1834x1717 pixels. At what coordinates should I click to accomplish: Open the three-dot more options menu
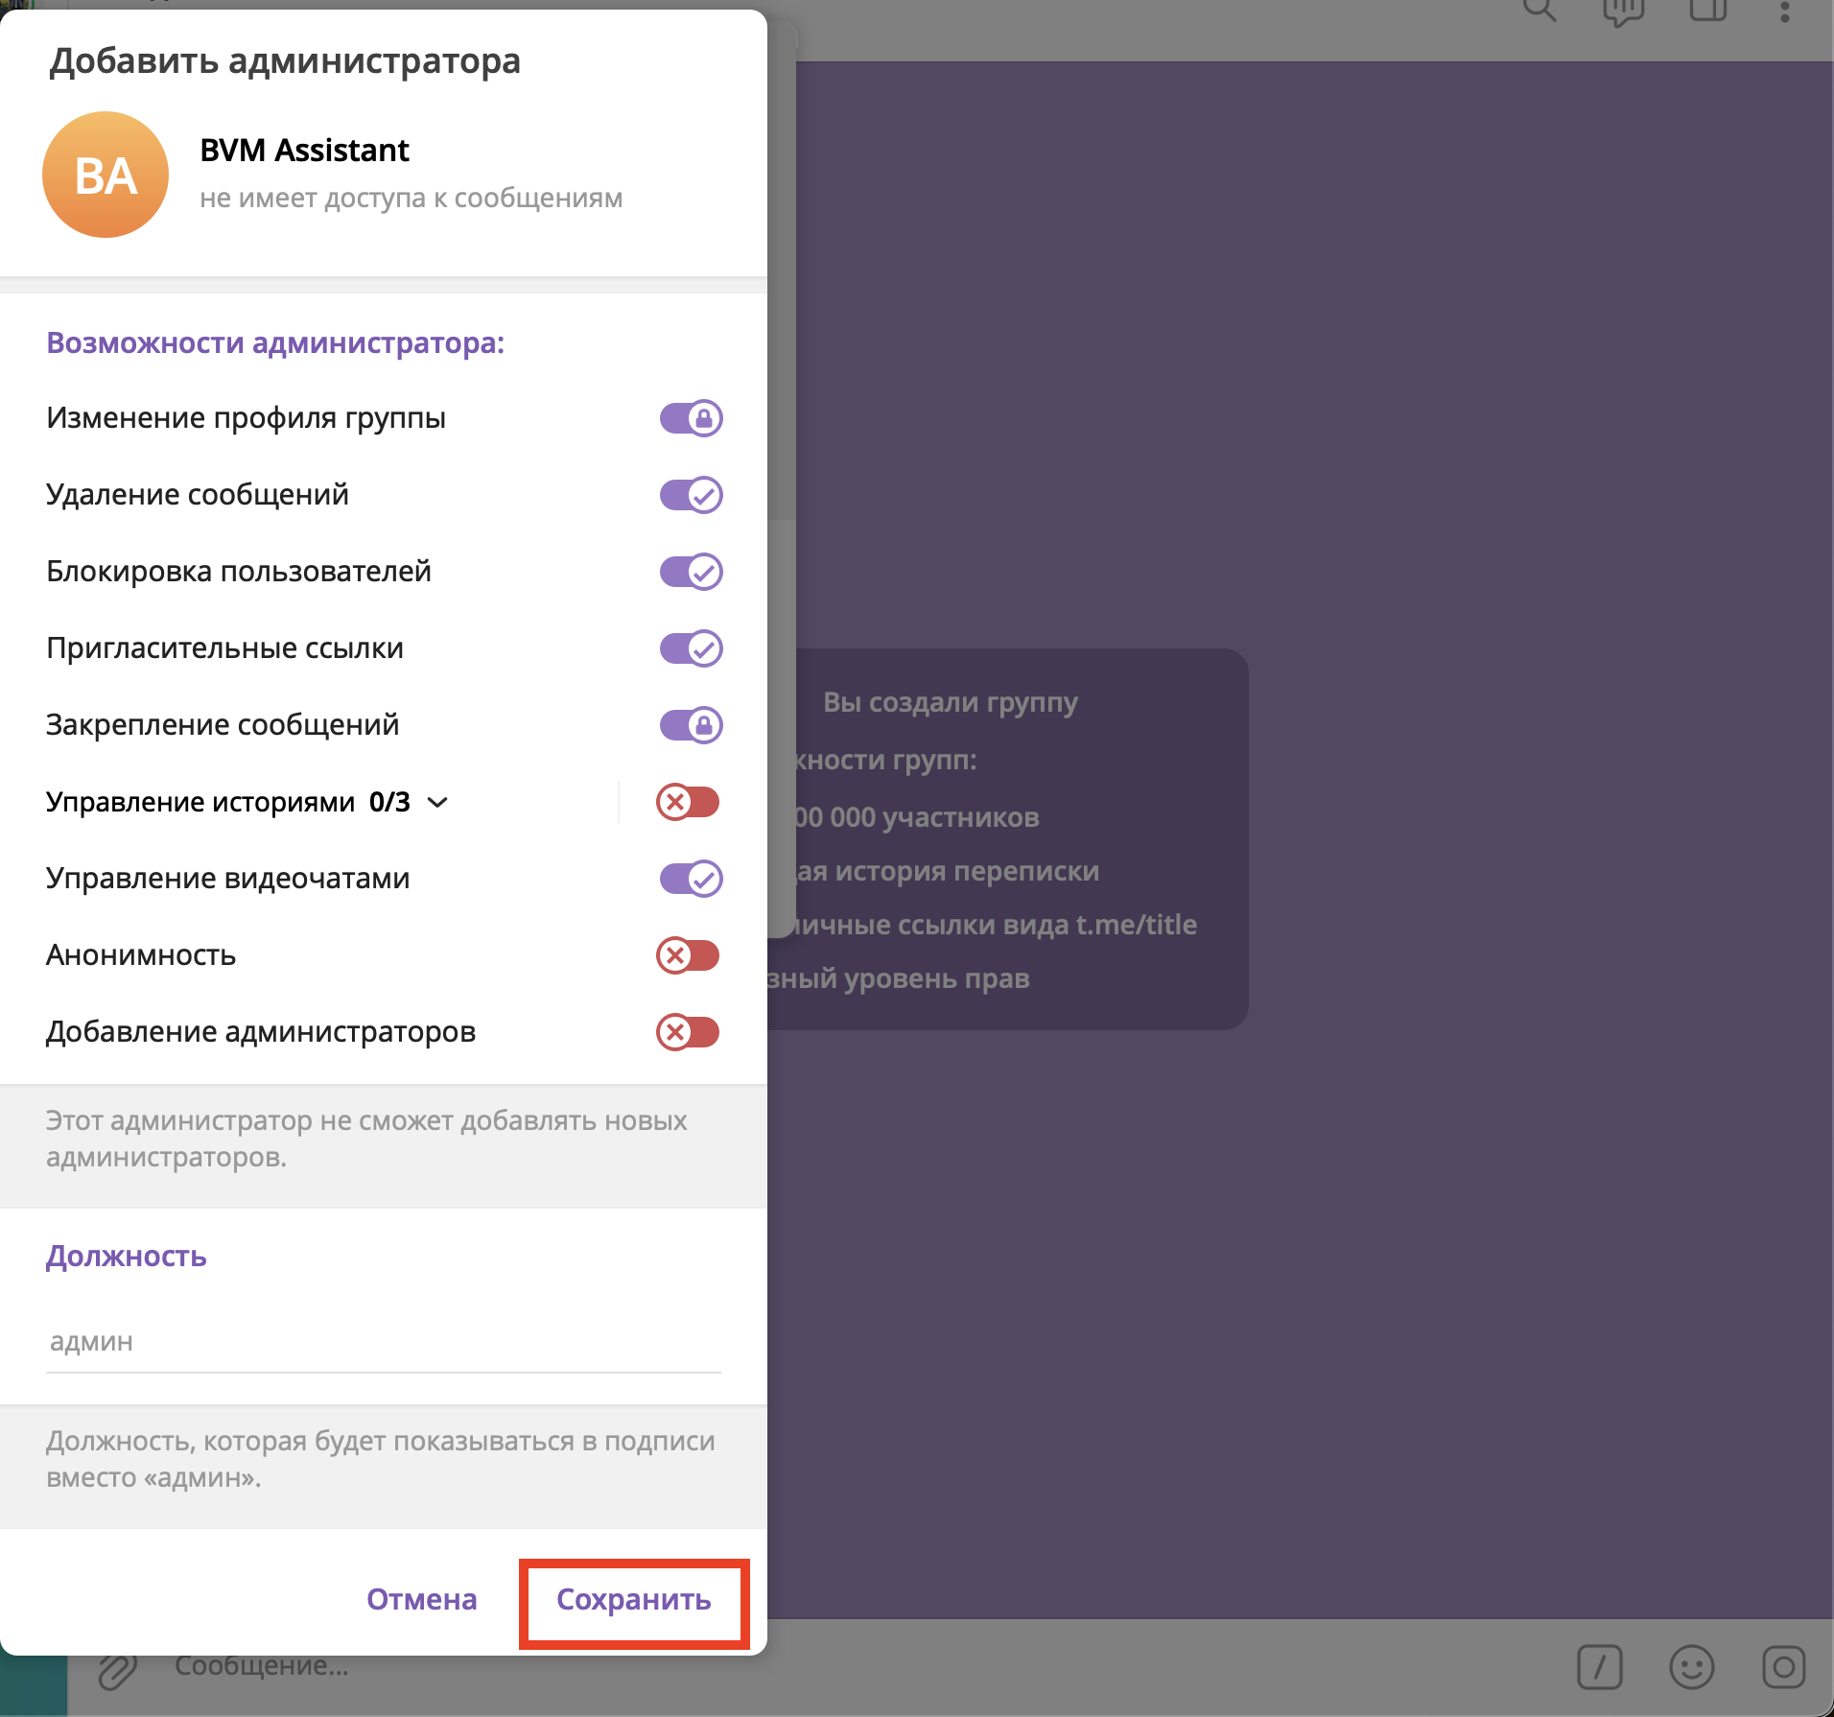coord(1784,12)
